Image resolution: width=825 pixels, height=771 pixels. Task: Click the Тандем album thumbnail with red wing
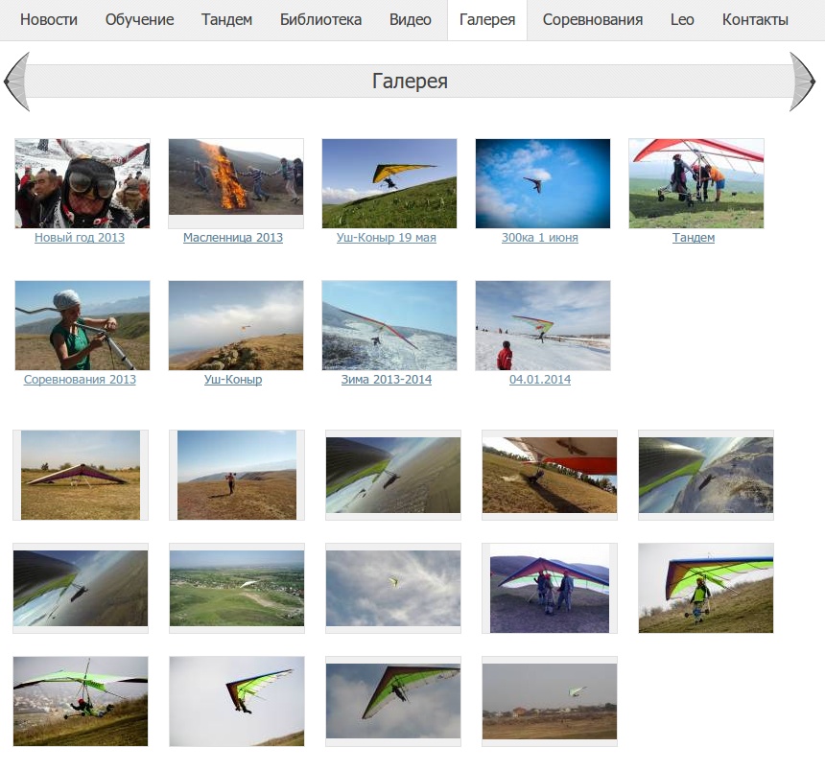[x=696, y=183]
